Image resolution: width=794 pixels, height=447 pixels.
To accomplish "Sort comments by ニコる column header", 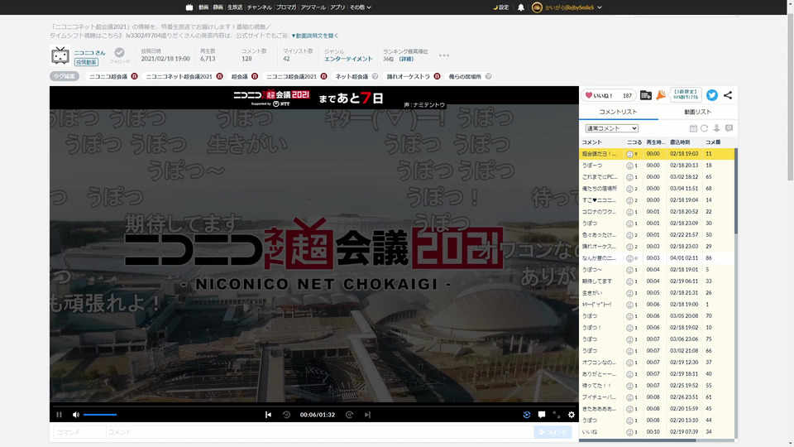I will pos(634,142).
